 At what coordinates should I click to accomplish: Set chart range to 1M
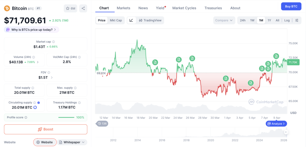pyautogui.click(x=261, y=20)
